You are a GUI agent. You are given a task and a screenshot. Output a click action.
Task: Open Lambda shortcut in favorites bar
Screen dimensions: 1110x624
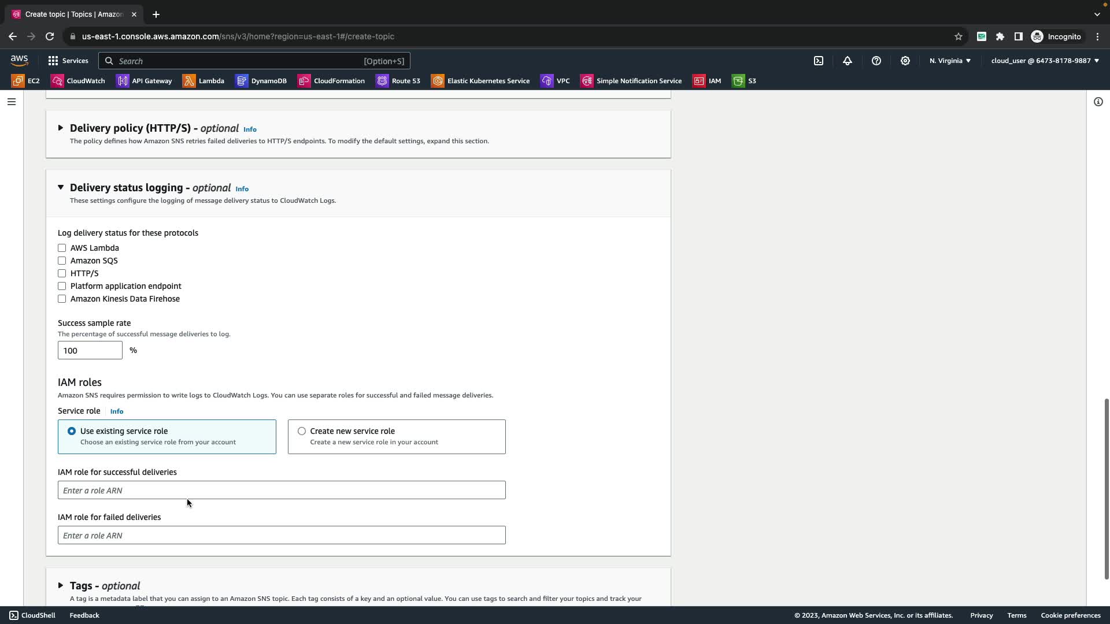[203, 81]
